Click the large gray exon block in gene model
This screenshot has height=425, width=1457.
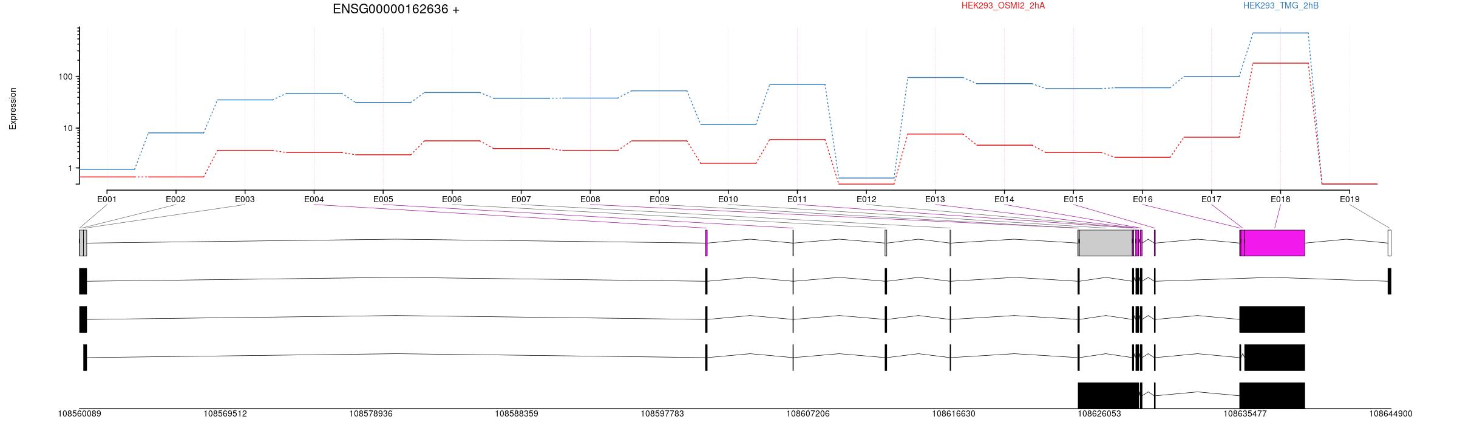pos(1105,243)
